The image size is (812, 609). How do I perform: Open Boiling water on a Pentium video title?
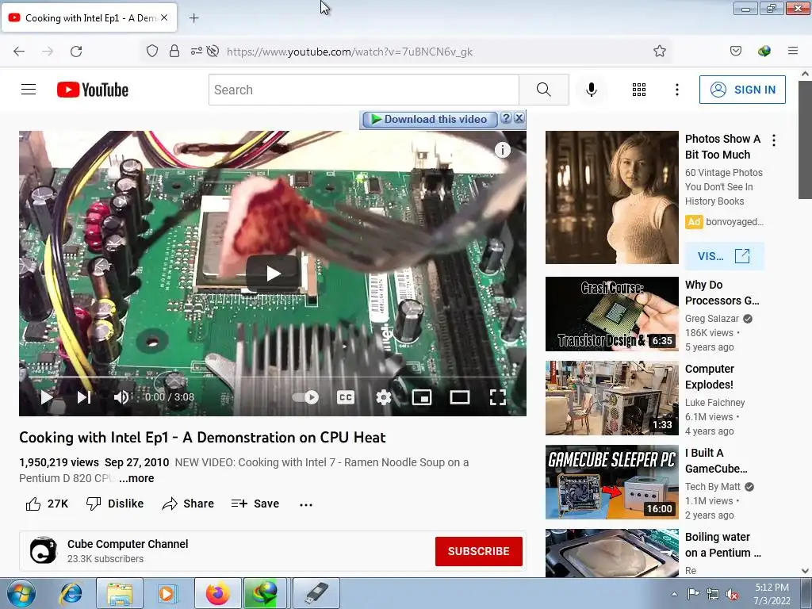[x=723, y=545]
